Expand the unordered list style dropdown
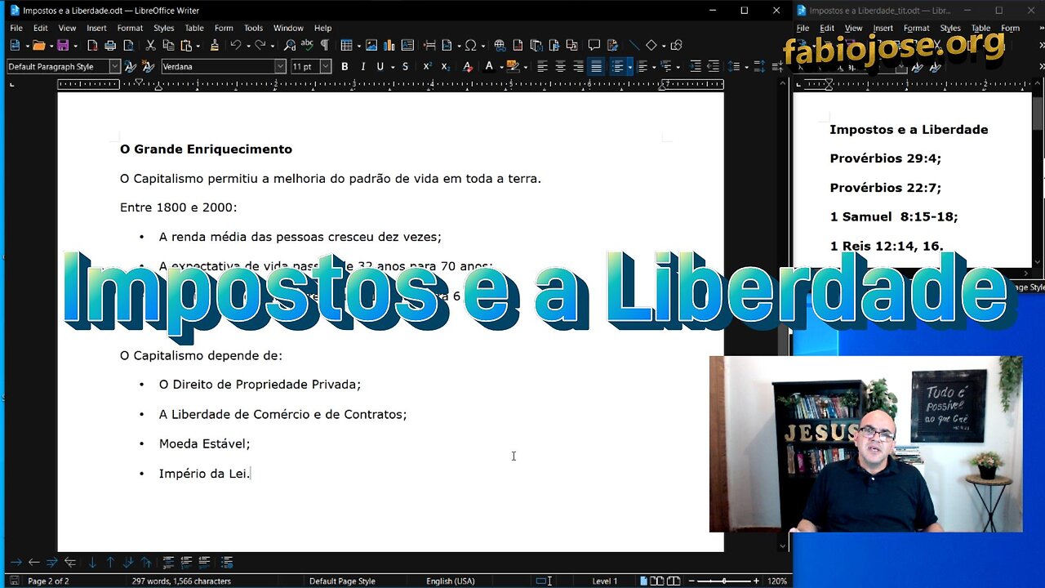The width and height of the screenshot is (1045, 588). point(629,67)
